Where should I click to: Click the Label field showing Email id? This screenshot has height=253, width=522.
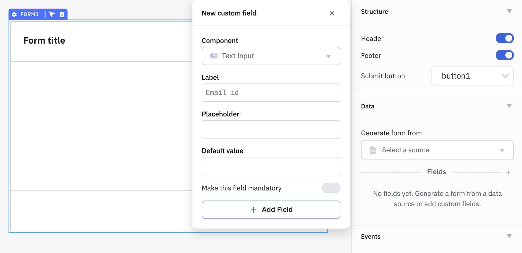pyautogui.click(x=271, y=92)
